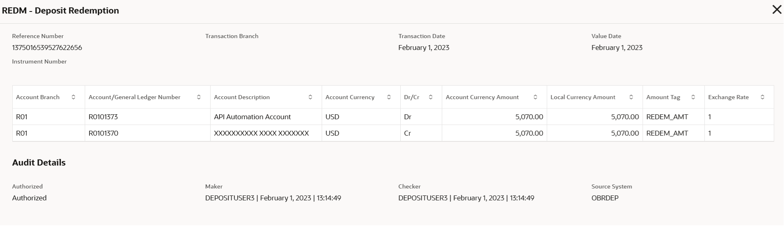Sort by Account Currency Amount icon
This screenshot has width=784, height=227.
[x=535, y=97]
